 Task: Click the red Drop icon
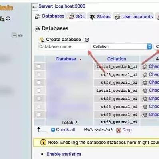click(119, 130)
